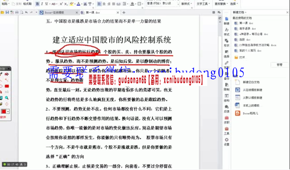Image resolution: width=290 pixels, height=170 pixels.
Task: Toggle Bold formatting in the toolbar
Action: 38,4
